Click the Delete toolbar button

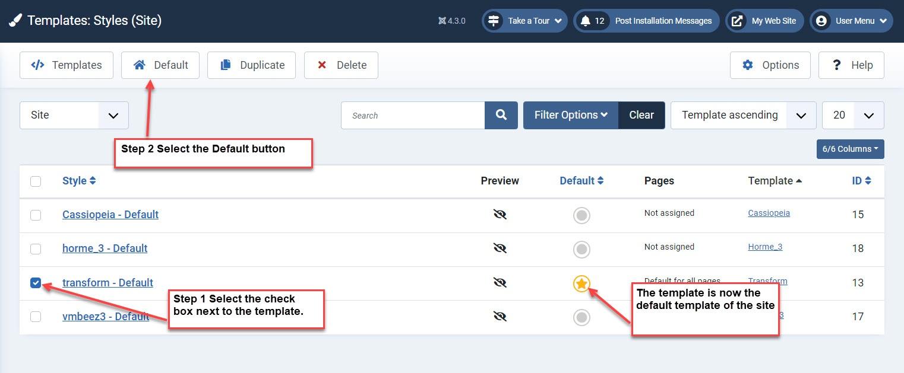coord(341,65)
